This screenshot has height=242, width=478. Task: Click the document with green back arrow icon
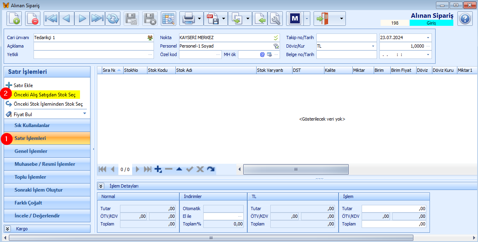click(x=259, y=19)
